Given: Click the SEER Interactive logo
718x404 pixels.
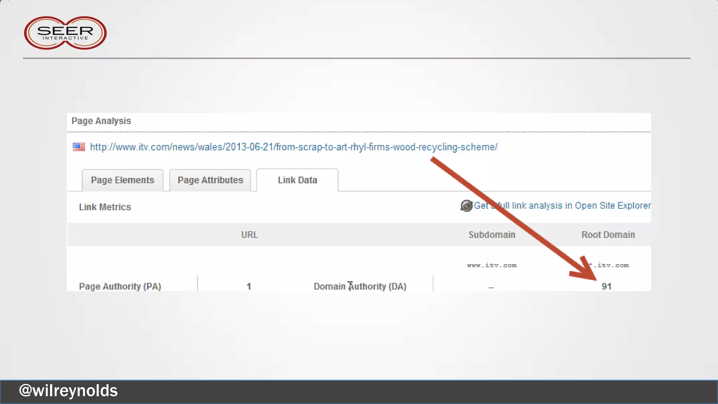Looking at the screenshot, I should 65,33.
